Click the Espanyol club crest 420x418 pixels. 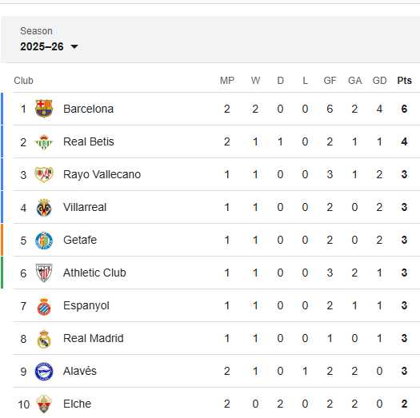click(x=44, y=306)
